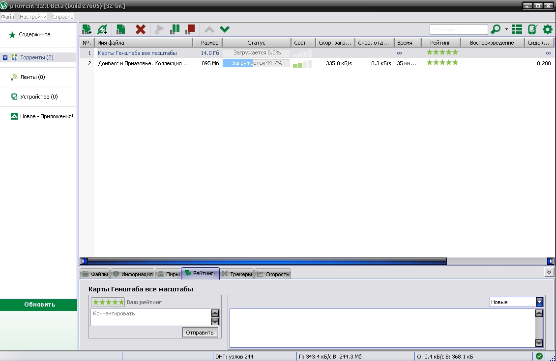
Task: Set your rating on the star widget
Action: coord(108,302)
